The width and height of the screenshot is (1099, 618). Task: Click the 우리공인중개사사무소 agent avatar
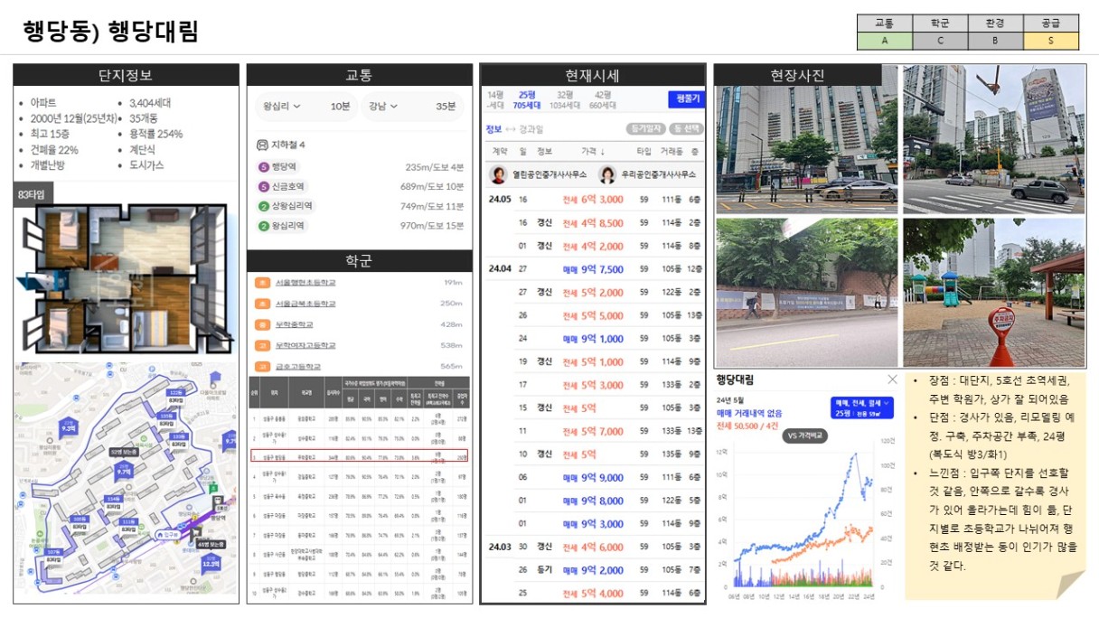[607, 174]
